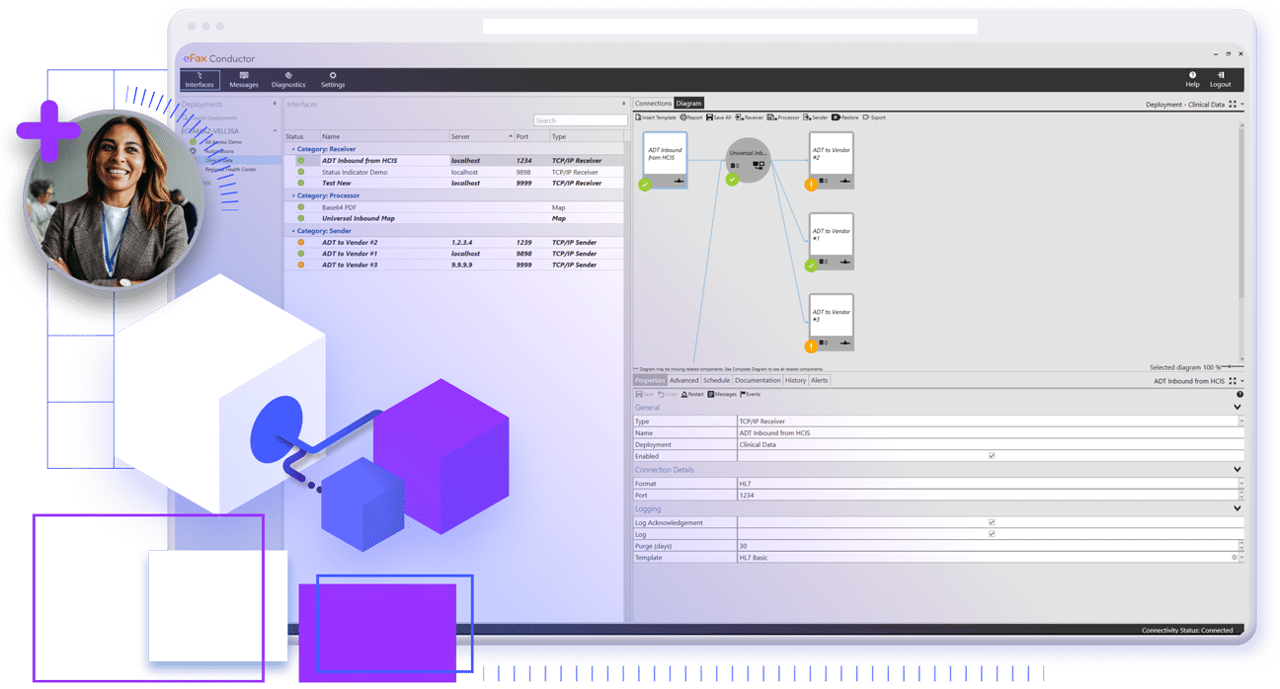
Task: Switch to the Alerts tab
Action: 820,380
